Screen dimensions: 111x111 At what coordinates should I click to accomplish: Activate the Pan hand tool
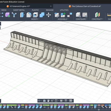coord(48,101)
